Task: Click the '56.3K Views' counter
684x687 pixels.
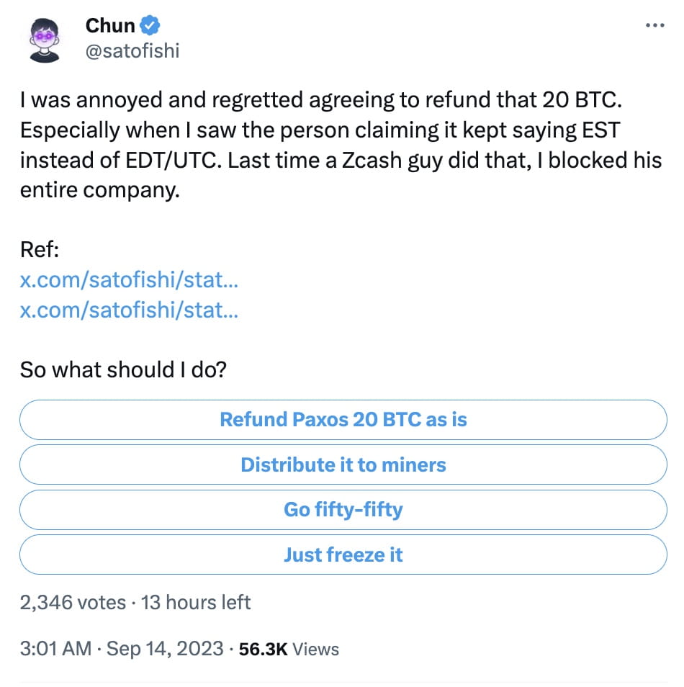Action: 288,648
